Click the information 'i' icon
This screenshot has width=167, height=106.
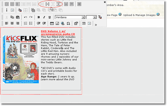7,10
